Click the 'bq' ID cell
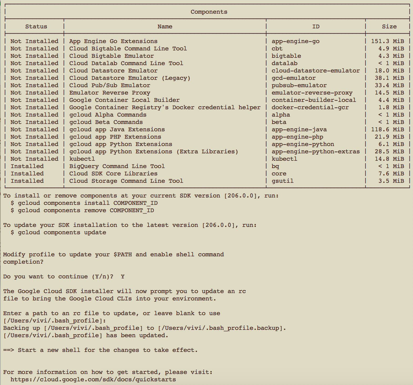Viewport: 413px width, 385px height. (275, 166)
